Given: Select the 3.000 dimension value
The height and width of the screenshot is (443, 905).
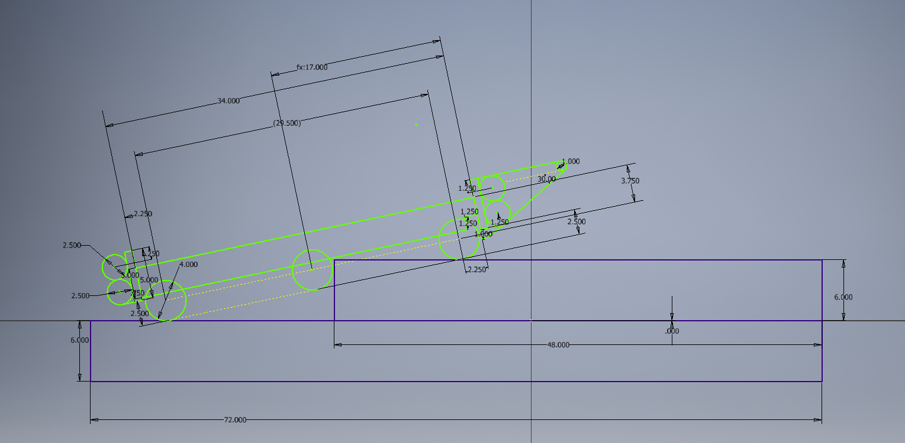Looking at the screenshot, I should [130, 275].
